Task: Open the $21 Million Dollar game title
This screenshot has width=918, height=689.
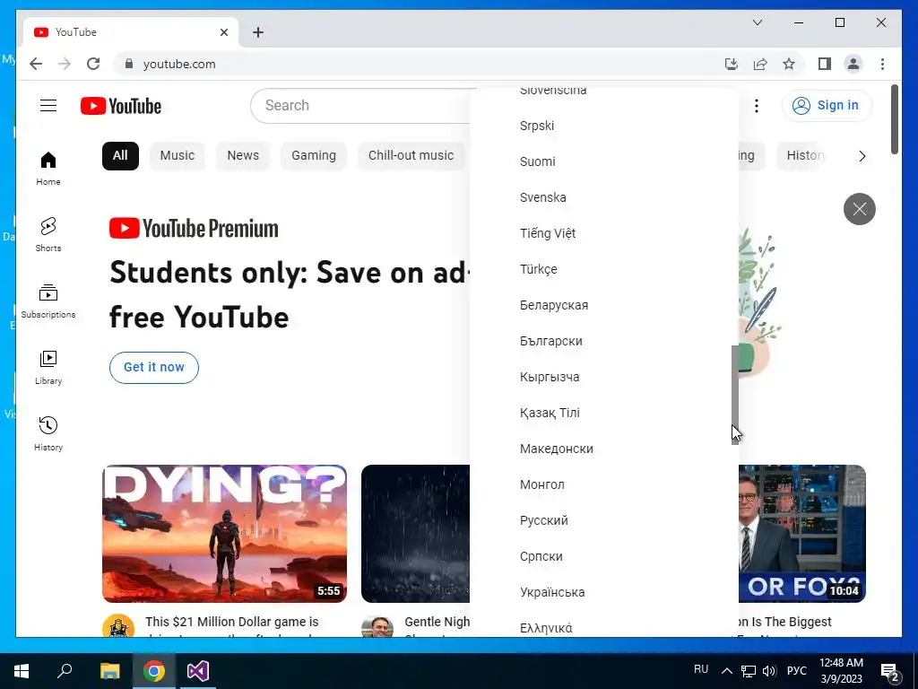Action: click(232, 625)
